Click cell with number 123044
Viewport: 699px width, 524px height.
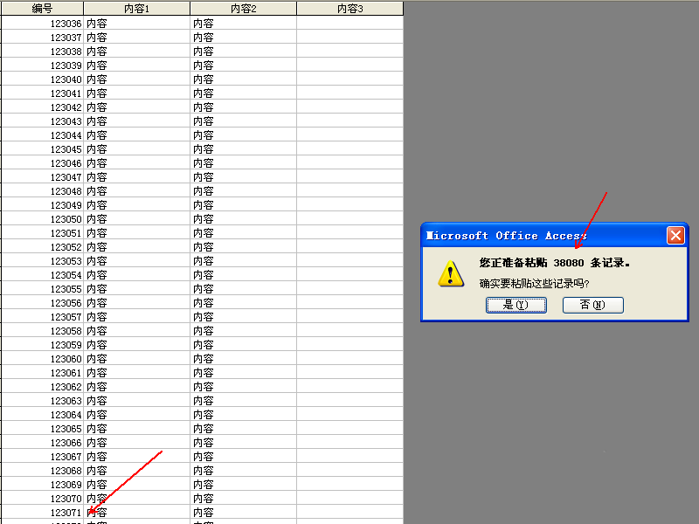[x=42, y=135]
